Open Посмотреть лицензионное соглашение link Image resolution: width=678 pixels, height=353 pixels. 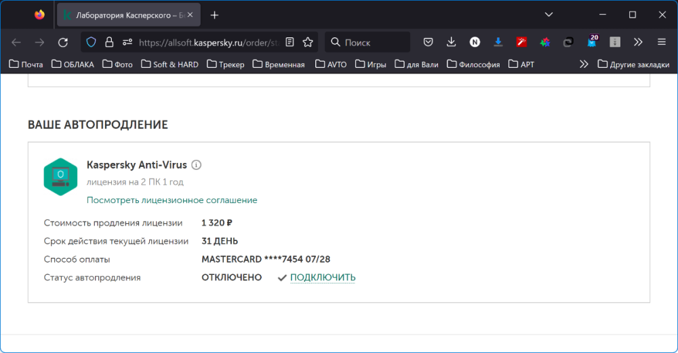172,200
